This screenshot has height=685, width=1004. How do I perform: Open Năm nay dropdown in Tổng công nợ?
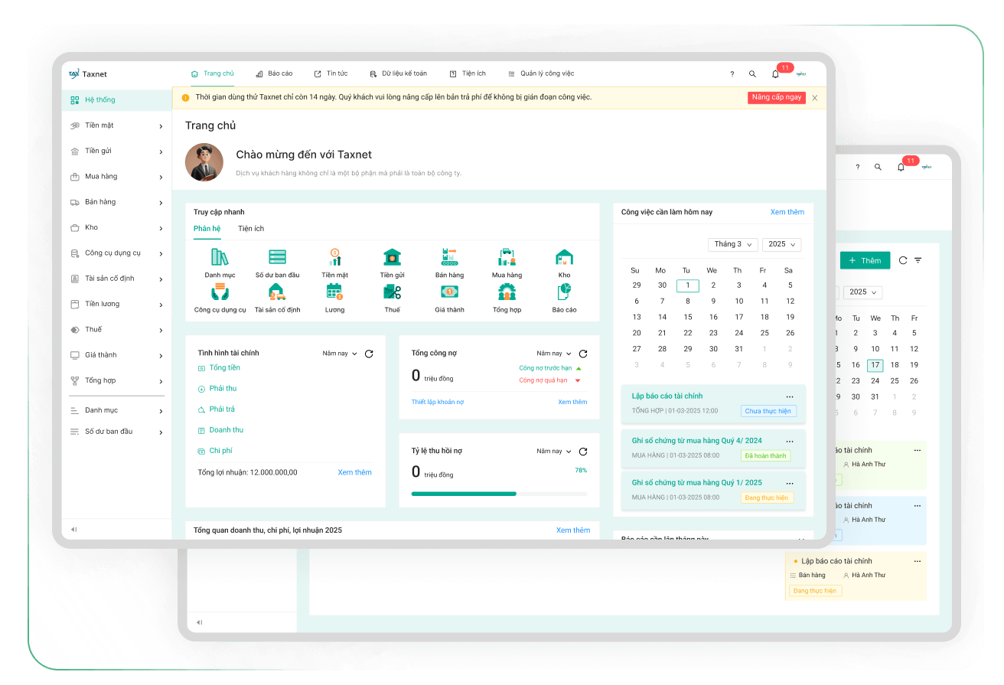pyautogui.click(x=554, y=354)
